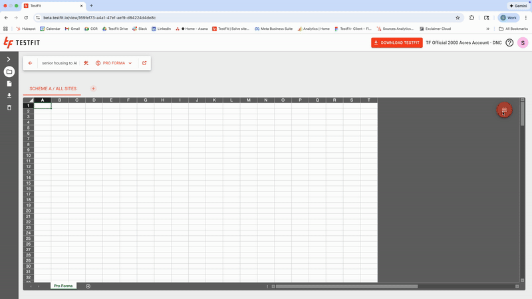The width and height of the screenshot is (532, 299).
Task: Open the user profile avatar S
Action: point(523,43)
